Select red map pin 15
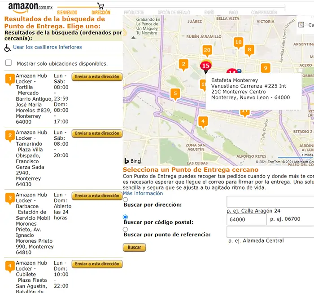 pos(205,66)
